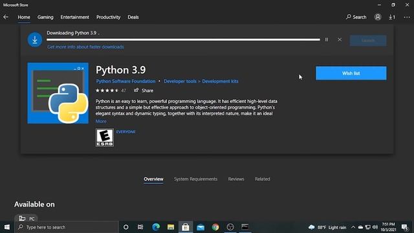
Task: Click the PC availability badge
Action: [x=27, y=219]
